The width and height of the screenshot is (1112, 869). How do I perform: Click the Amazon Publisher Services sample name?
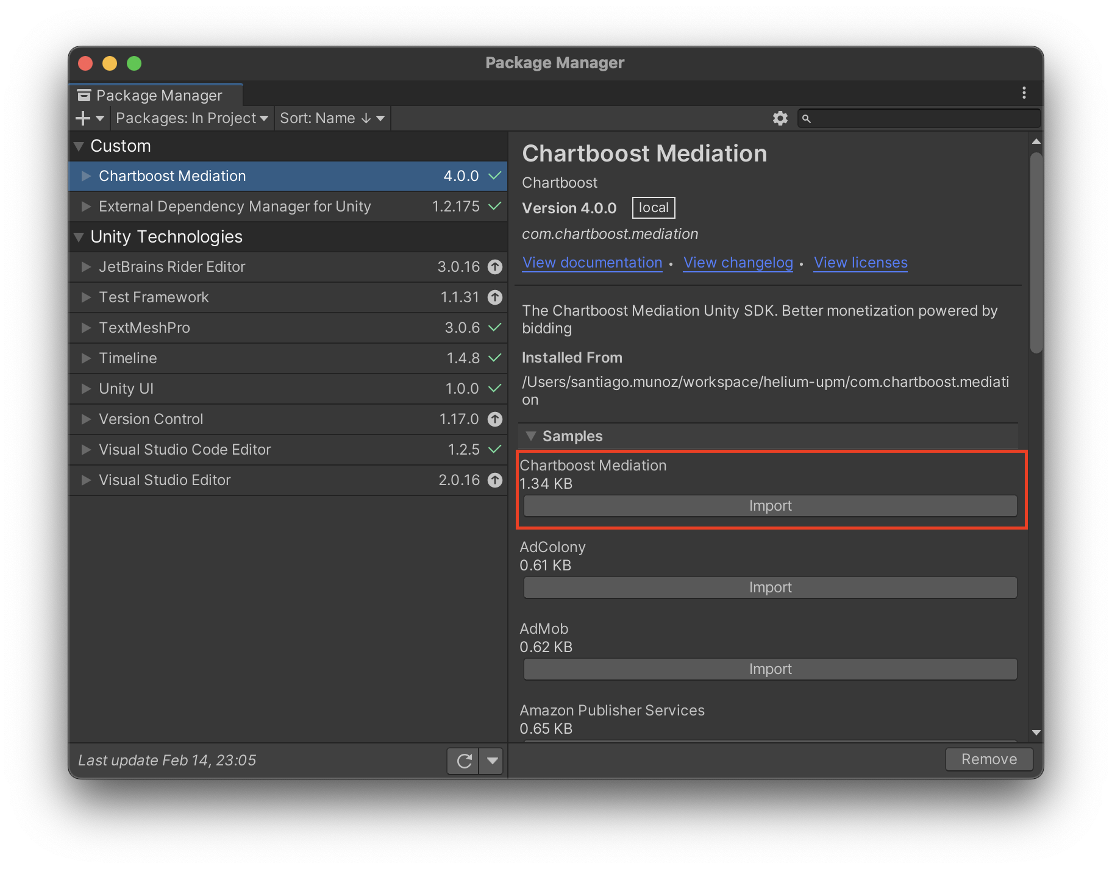coord(612,711)
